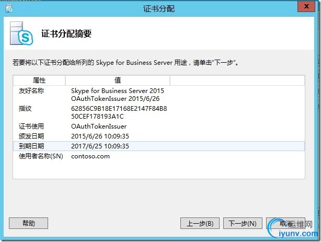This screenshot has height=242, width=321.
Task: Click the friendly name value Skype for Business Server 2015
Action: (x=118, y=91)
